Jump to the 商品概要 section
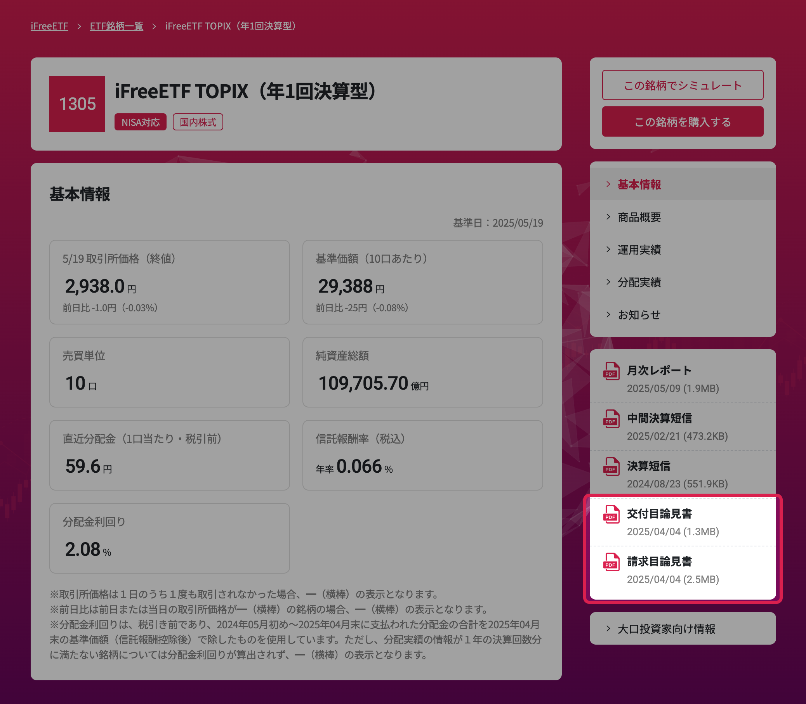The image size is (806, 704). point(683,217)
